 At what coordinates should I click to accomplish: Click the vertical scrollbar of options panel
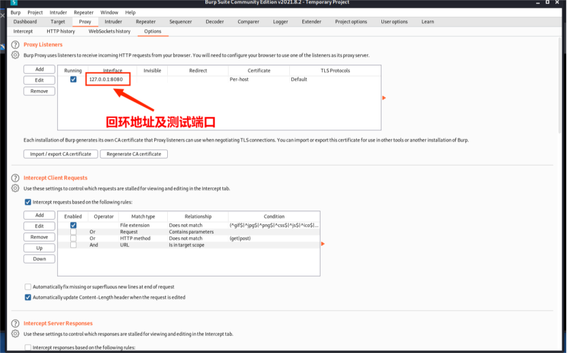(x=560, y=87)
